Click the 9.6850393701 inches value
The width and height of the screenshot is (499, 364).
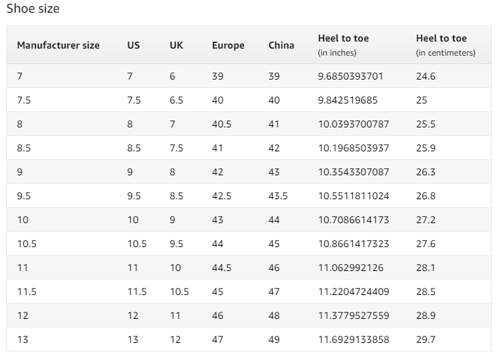(x=351, y=76)
